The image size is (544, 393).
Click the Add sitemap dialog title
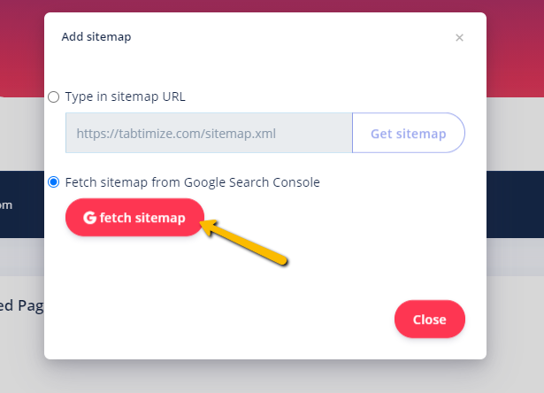[x=96, y=37]
